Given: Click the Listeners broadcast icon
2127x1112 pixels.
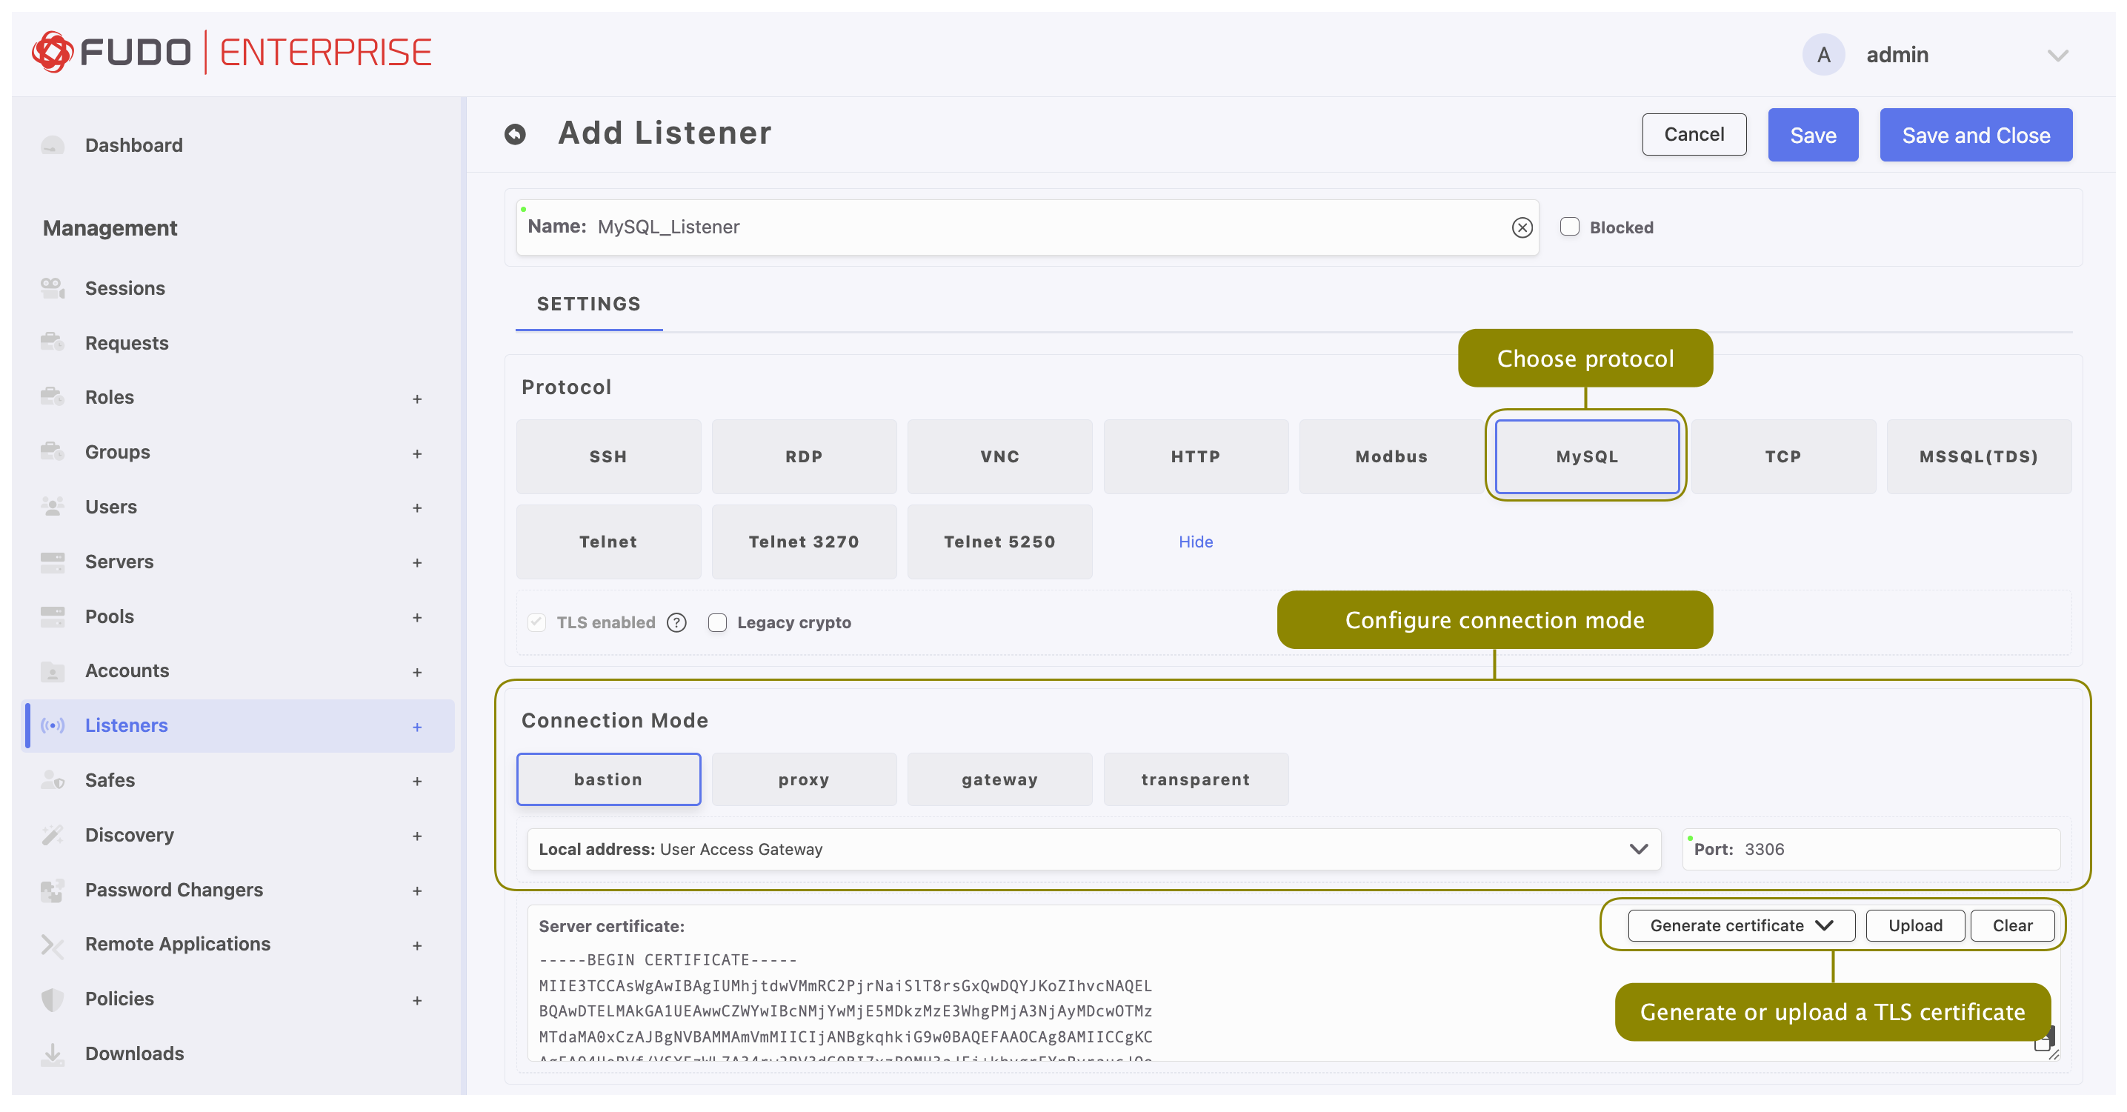Looking at the screenshot, I should pyautogui.click(x=53, y=725).
